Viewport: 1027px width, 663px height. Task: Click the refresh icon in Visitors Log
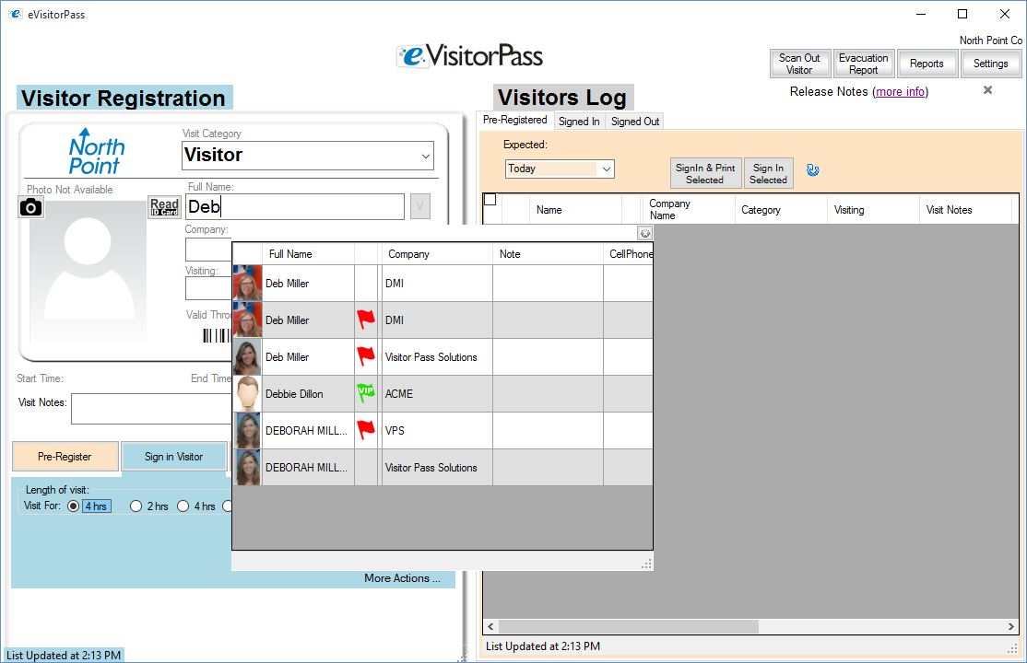813,170
